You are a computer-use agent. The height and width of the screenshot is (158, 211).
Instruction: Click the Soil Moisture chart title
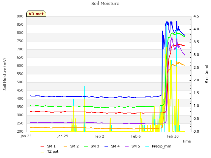(105, 4)
